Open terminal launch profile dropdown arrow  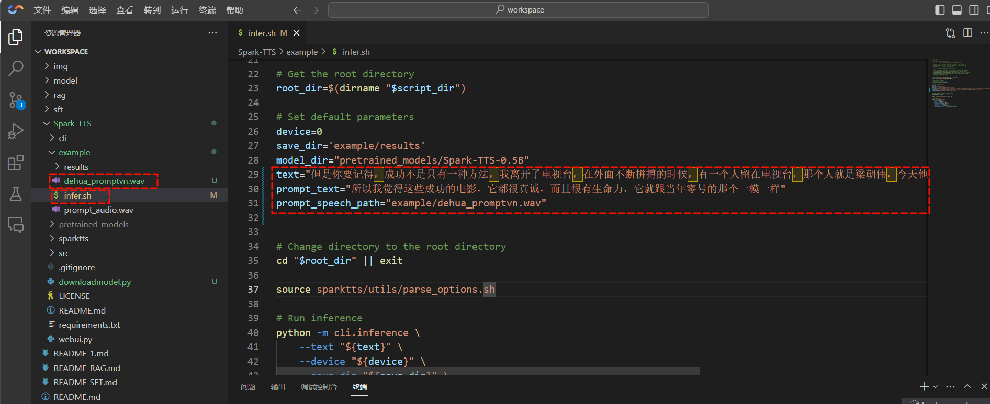tap(935, 386)
